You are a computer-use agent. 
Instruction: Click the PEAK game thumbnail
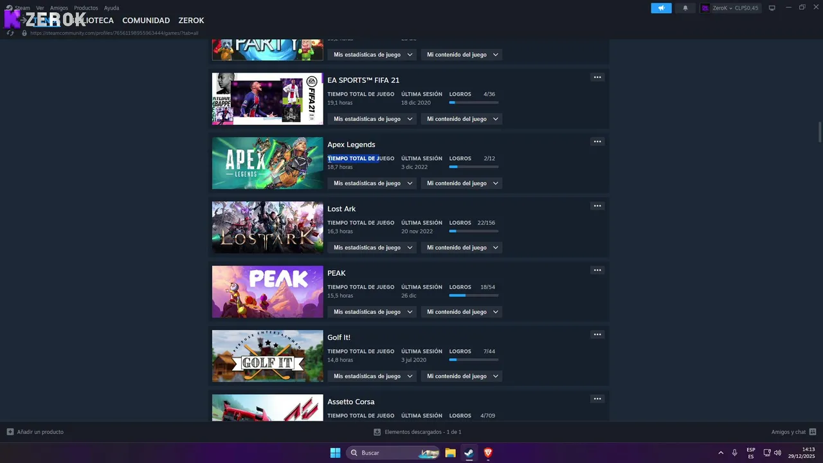coord(267,291)
